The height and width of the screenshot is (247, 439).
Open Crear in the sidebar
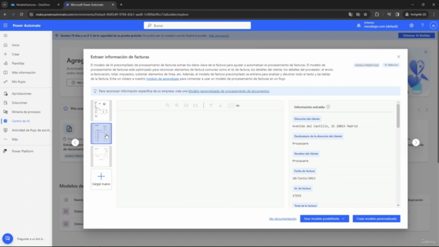pos(16,54)
